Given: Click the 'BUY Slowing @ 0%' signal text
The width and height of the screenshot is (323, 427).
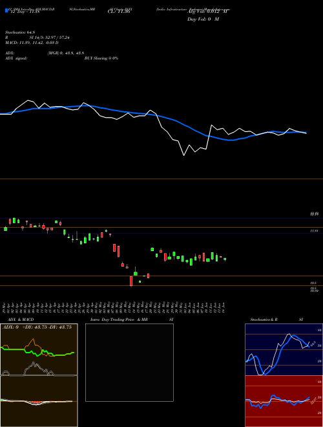Looking at the screenshot, I should [x=101, y=58].
